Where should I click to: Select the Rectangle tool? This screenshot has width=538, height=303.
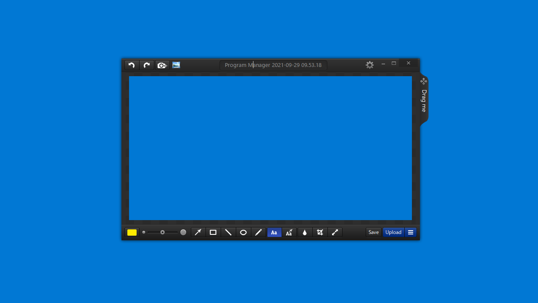pos(213,232)
